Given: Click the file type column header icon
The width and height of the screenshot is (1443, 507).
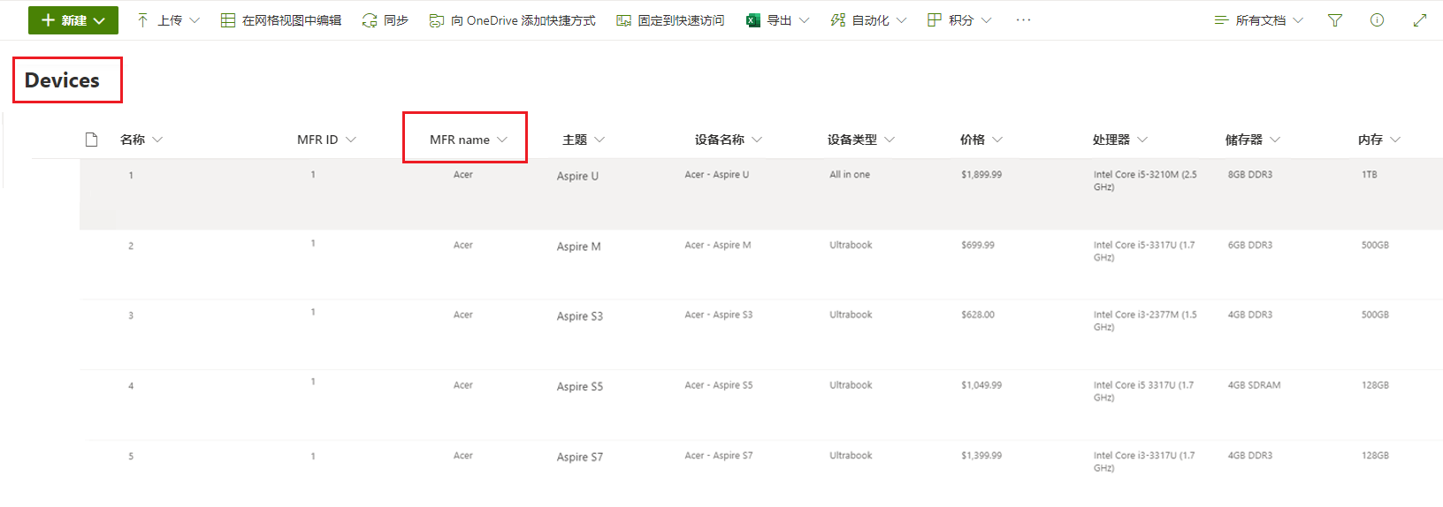Looking at the screenshot, I should [91, 140].
